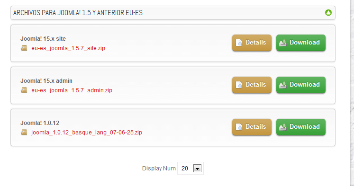View details of Joomla 1.0.12 file

pos(252,127)
